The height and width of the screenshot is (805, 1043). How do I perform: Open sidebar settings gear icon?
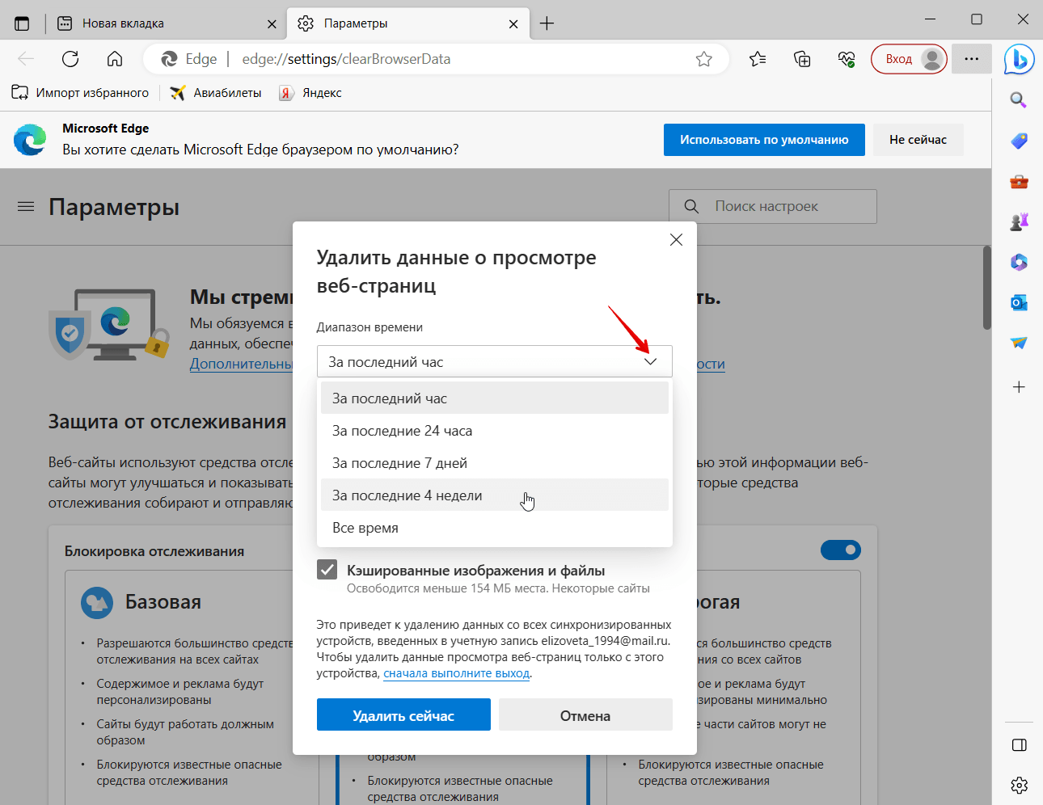[1019, 785]
